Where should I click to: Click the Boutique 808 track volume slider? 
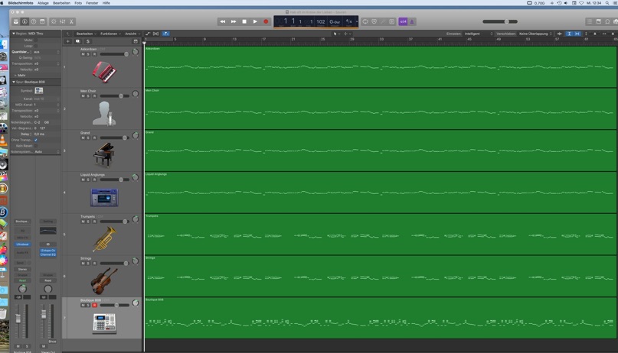click(x=114, y=305)
